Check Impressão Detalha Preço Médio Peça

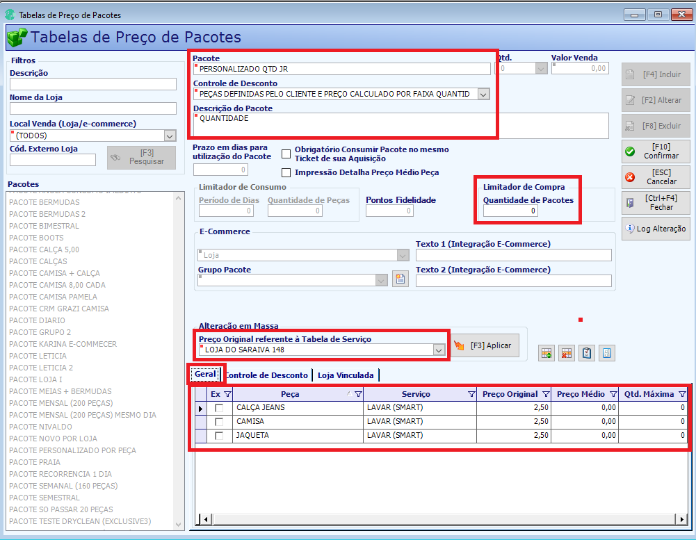point(286,172)
